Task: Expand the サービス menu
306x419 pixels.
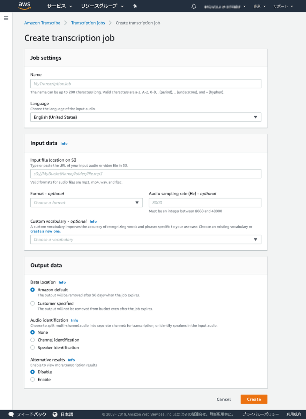Action: click(60, 6)
